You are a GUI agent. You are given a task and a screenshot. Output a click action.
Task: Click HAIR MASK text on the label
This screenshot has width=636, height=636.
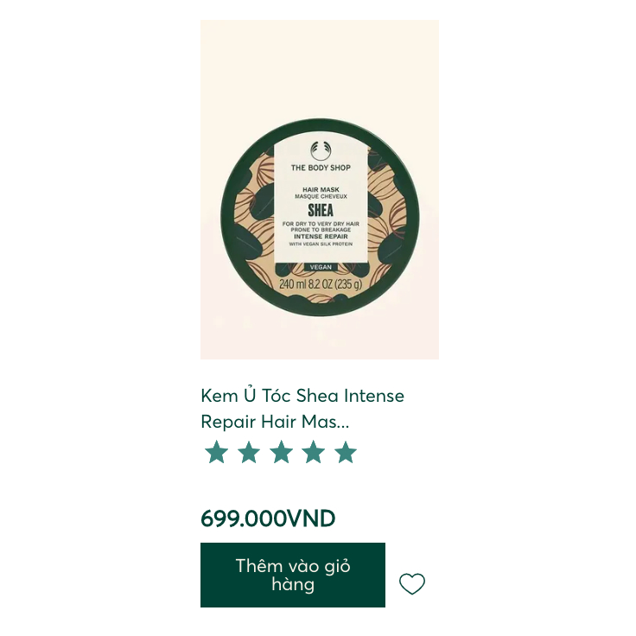click(x=321, y=189)
